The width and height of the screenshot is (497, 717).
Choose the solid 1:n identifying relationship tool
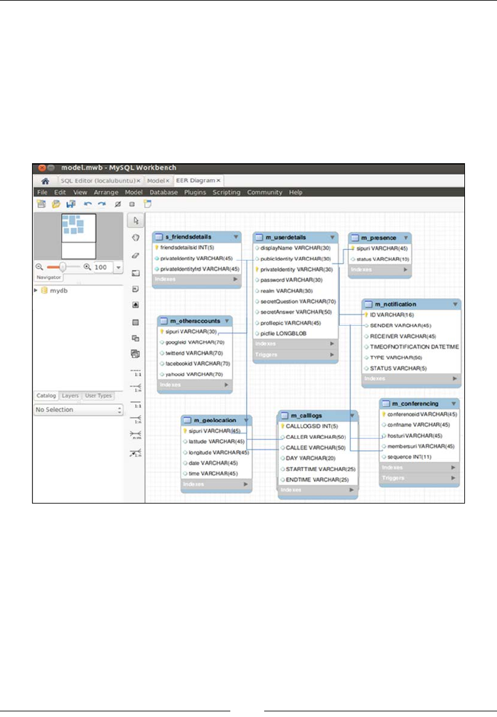(x=136, y=419)
